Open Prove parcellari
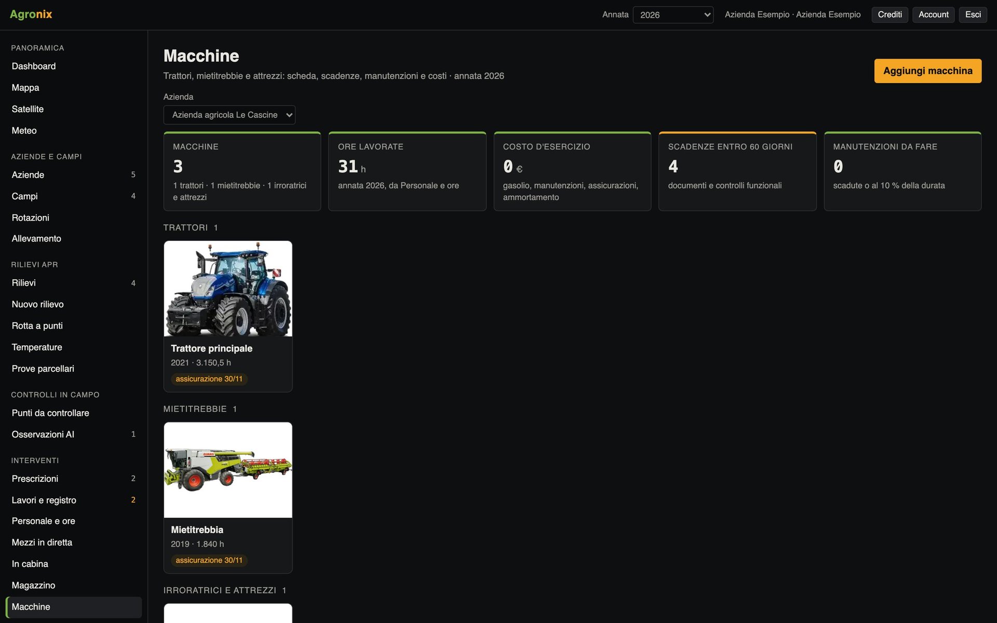This screenshot has width=997, height=623. (73, 369)
